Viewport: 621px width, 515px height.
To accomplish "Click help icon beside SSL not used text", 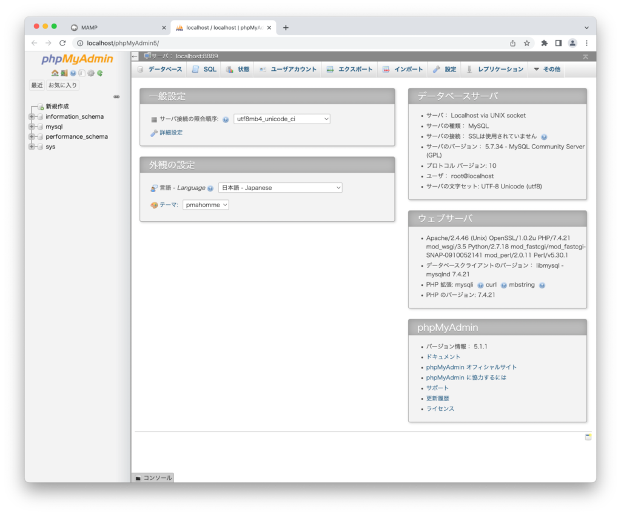I will point(544,137).
